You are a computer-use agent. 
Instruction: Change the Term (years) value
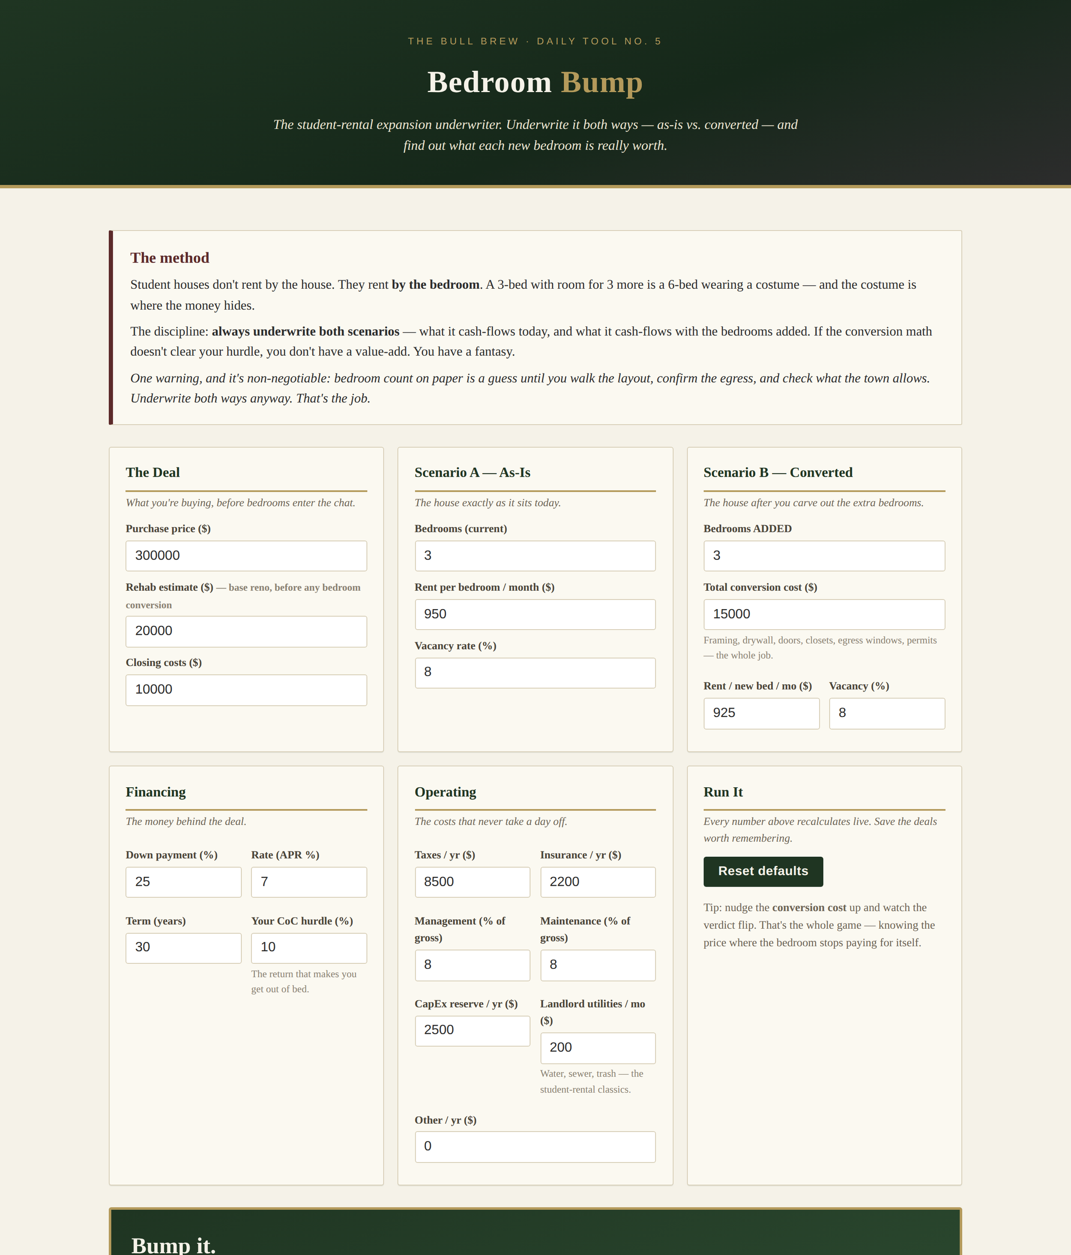click(x=183, y=947)
